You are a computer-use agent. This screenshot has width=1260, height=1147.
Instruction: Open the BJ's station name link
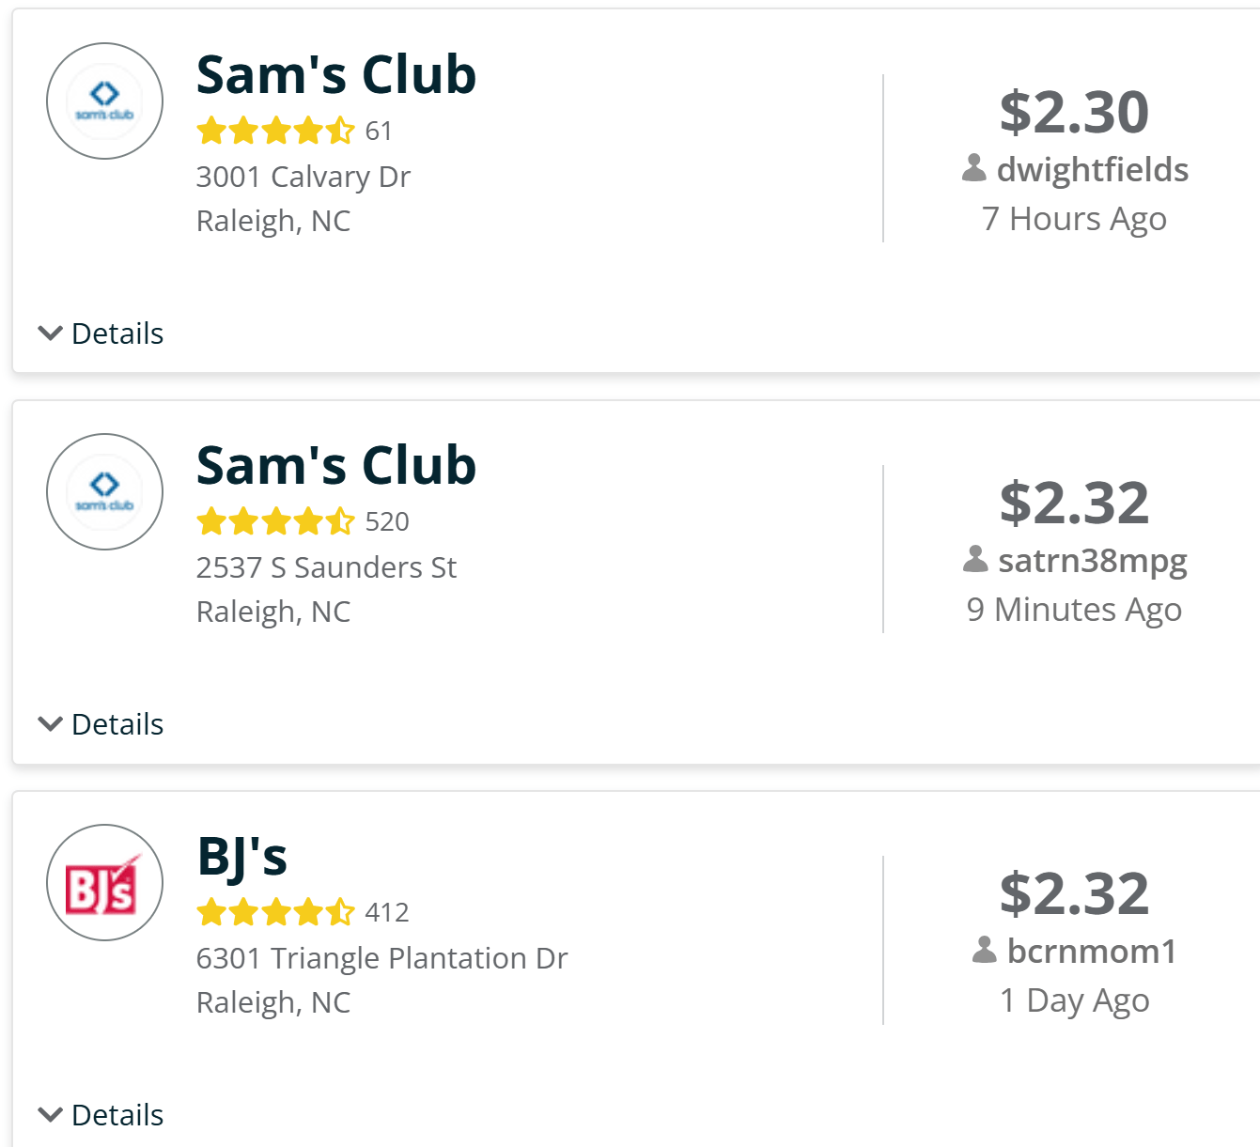click(x=241, y=857)
